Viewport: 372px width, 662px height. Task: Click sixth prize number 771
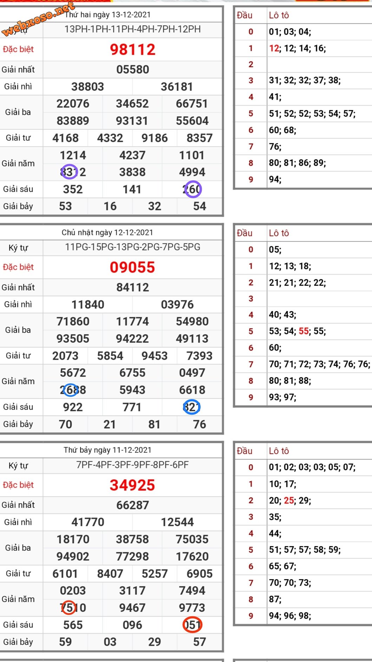(x=132, y=407)
